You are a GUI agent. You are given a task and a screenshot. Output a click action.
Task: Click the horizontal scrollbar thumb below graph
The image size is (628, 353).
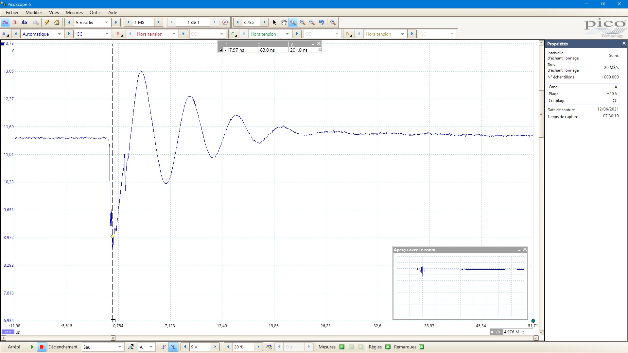tap(113, 338)
